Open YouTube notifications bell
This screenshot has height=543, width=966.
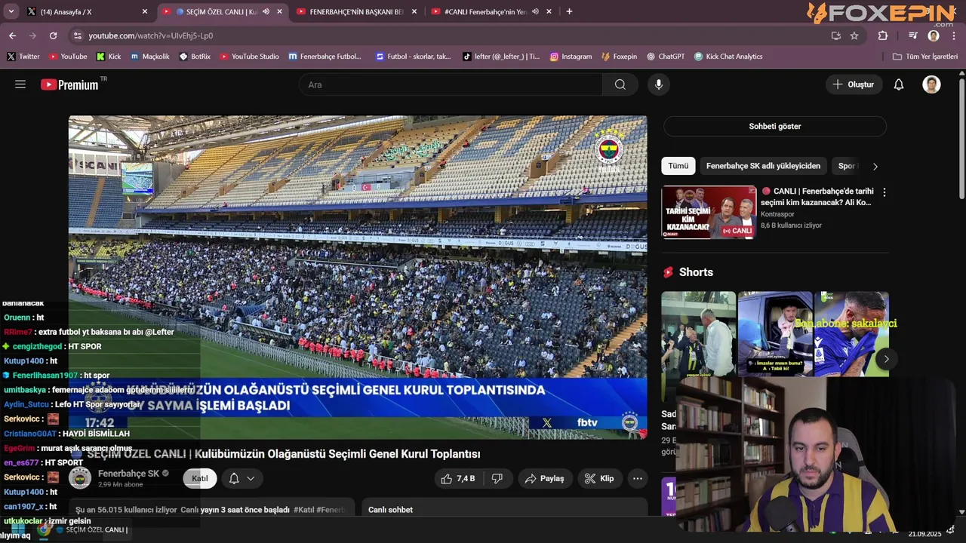(899, 84)
